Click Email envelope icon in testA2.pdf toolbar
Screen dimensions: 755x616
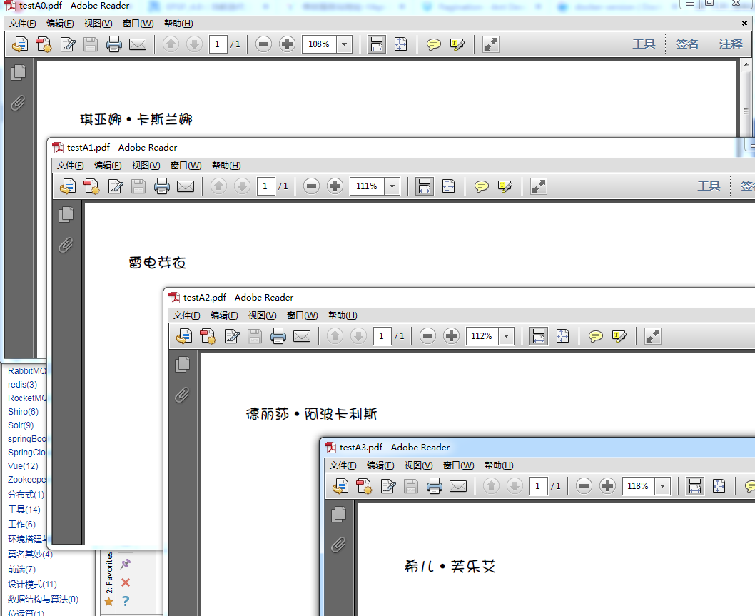pyautogui.click(x=302, y=336)
